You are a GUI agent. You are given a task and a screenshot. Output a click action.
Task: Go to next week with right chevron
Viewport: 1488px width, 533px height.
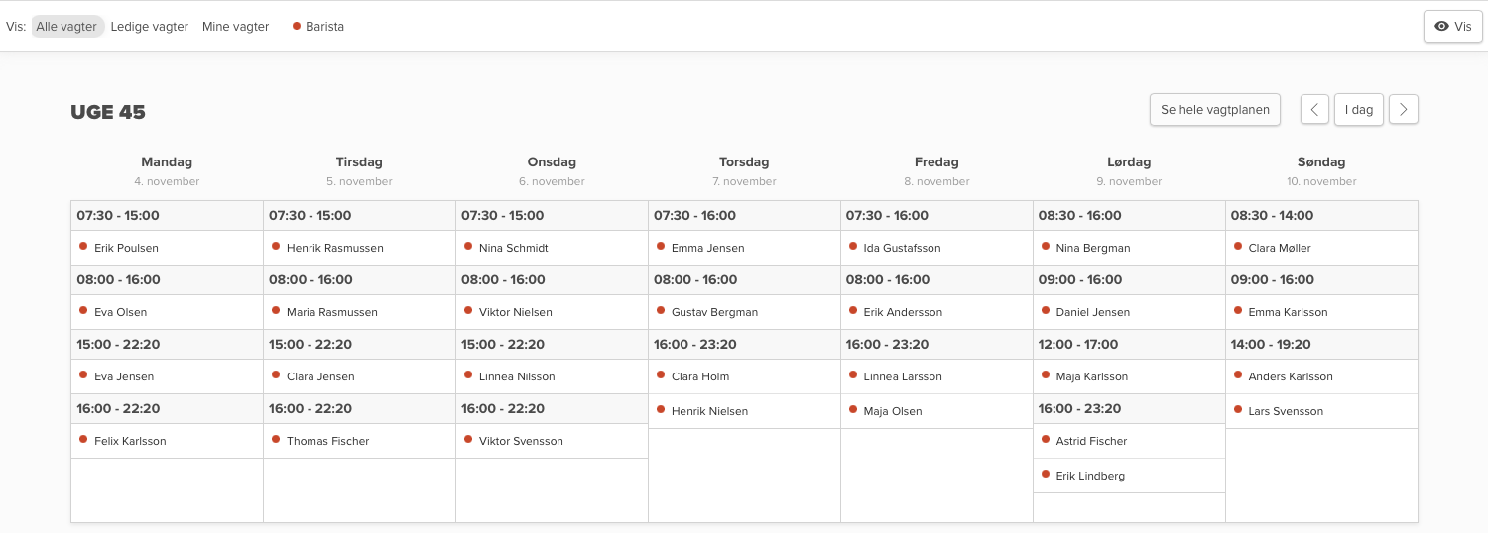coord(1403,110)
